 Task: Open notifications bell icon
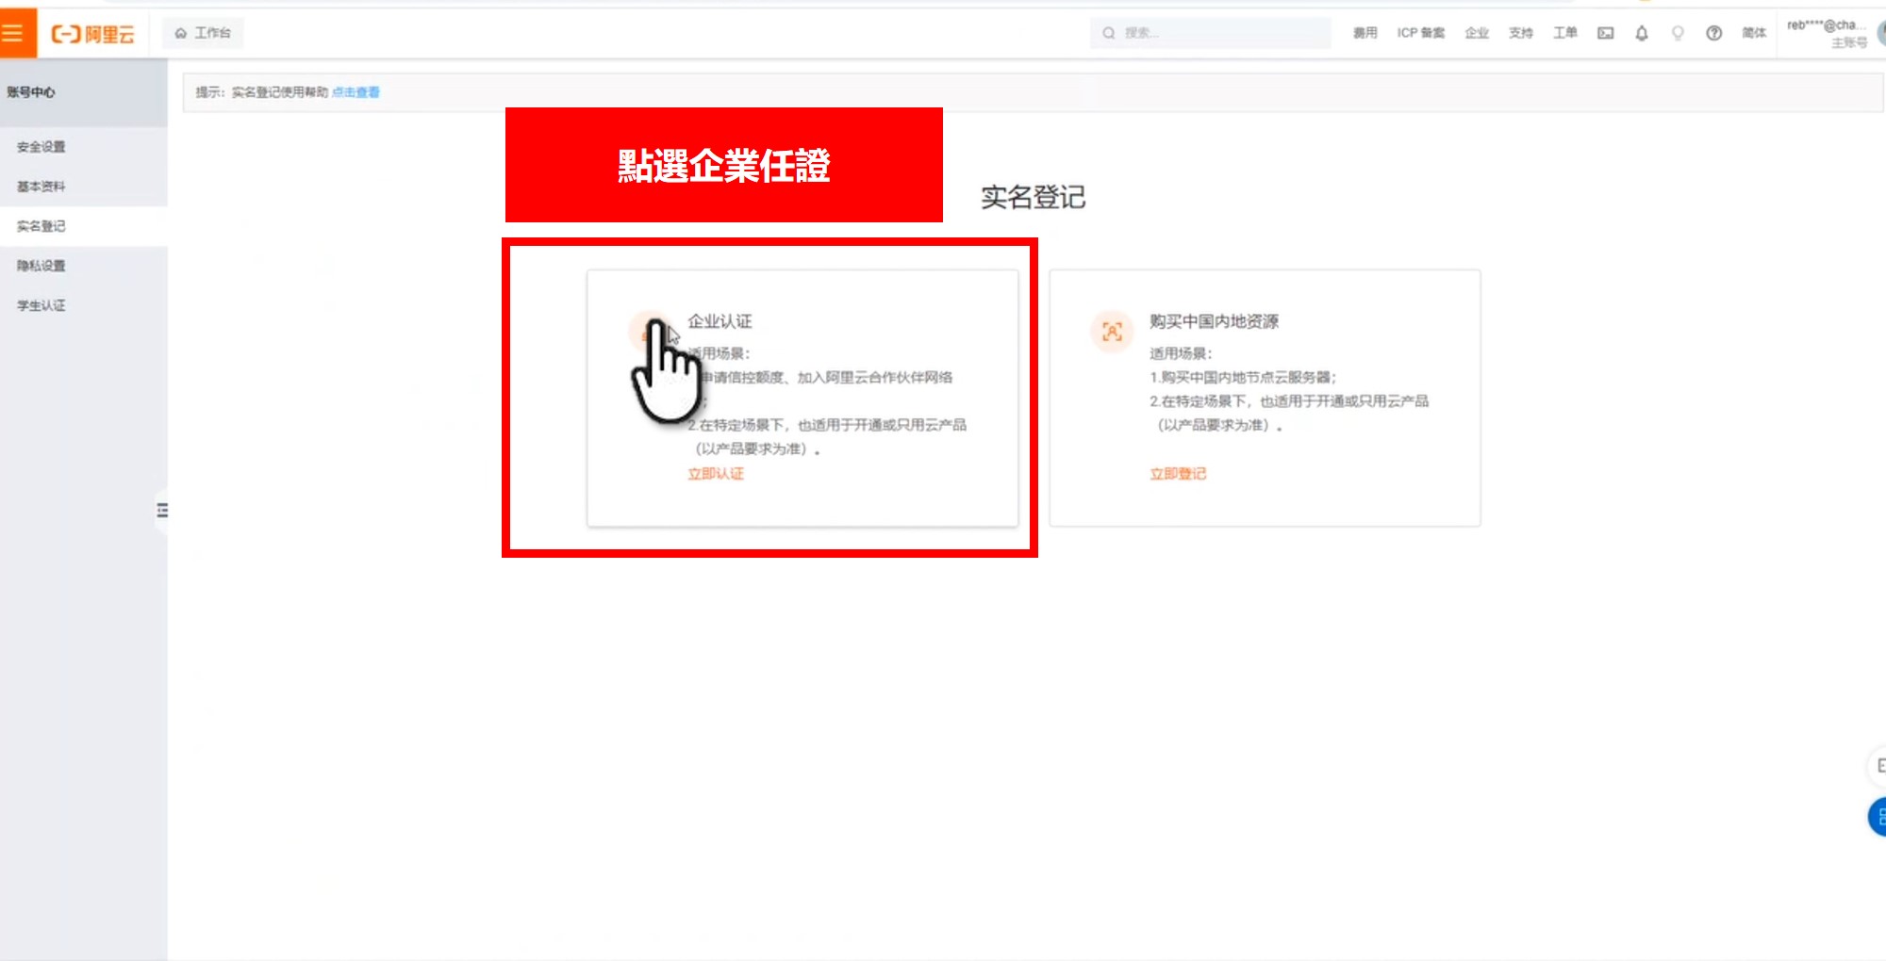point(1642,33)
